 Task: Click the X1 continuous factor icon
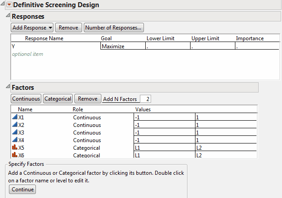[15, 118]
